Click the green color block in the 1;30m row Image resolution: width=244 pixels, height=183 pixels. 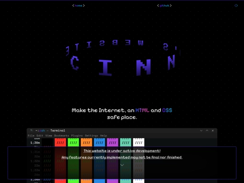coord(73,142)
